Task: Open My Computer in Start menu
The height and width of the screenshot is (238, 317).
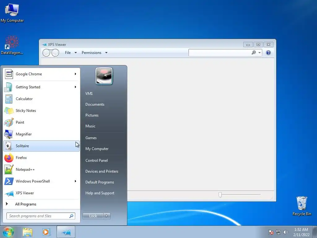Action: (97, 149)
